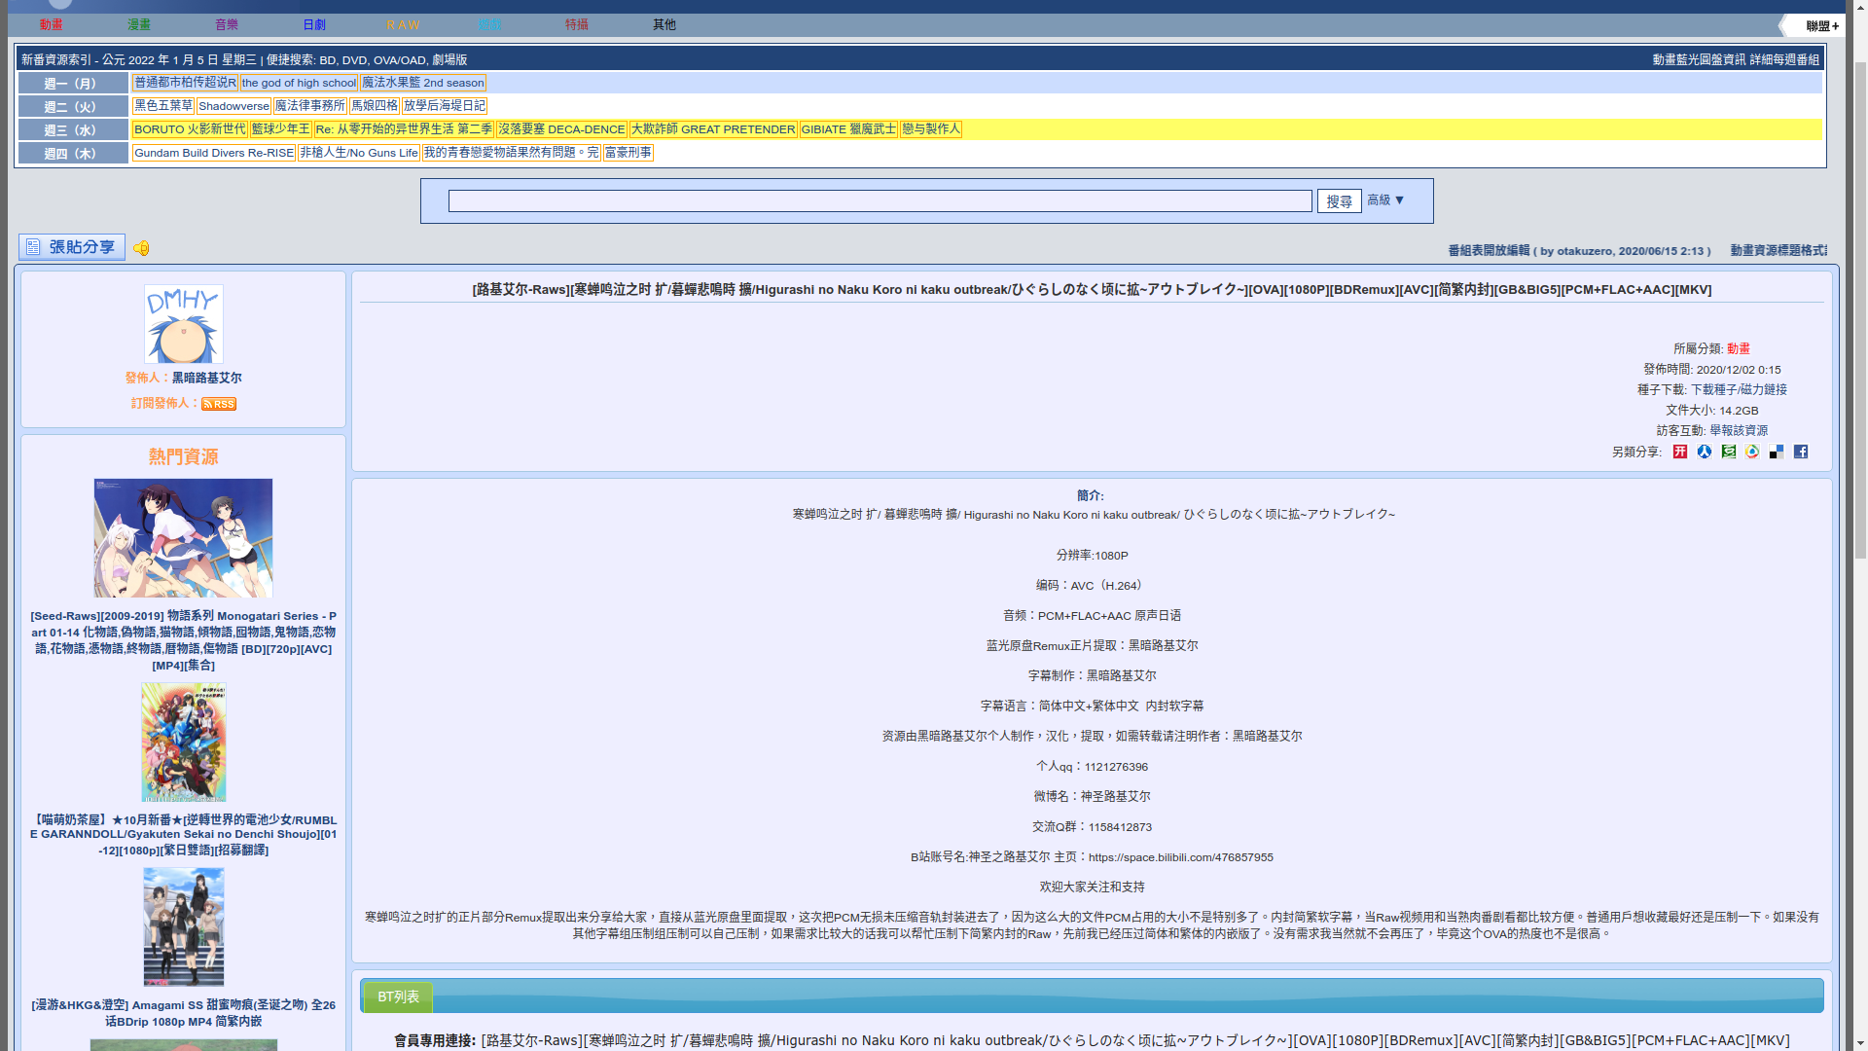Share via the Delicious checkered icon

click(1777, 452)
